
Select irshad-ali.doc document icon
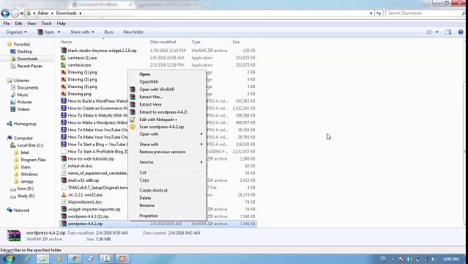64,166
